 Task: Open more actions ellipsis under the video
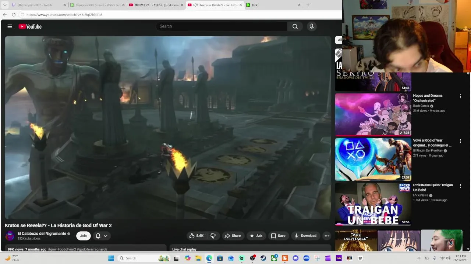327,236
